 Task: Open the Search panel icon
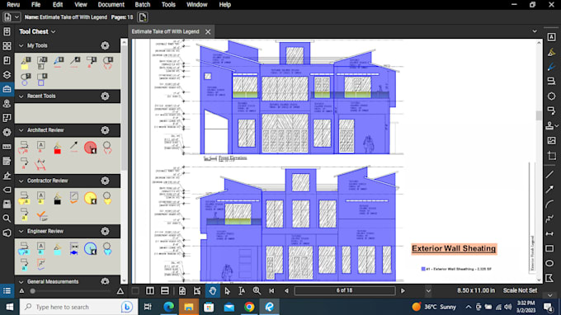tap(7, 219)
